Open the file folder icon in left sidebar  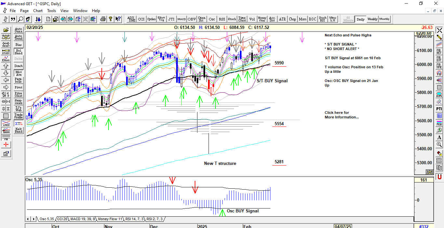coord(6,30)
